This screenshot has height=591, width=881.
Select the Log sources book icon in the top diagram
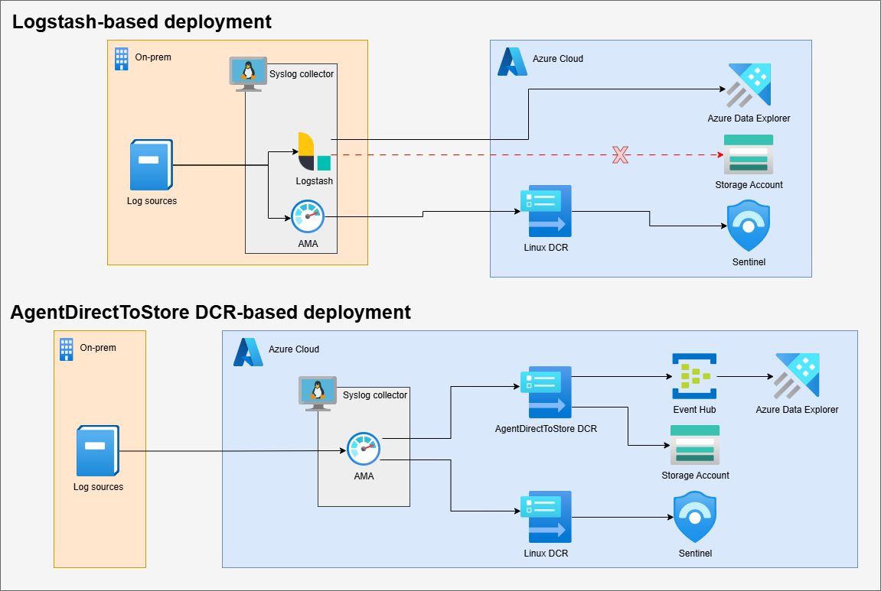point(151,165)
